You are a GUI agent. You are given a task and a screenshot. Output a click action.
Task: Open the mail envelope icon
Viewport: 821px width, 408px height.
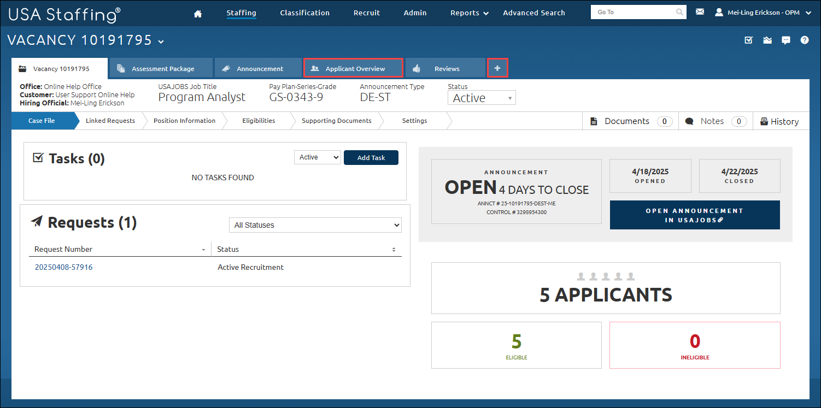click(700, 11)
